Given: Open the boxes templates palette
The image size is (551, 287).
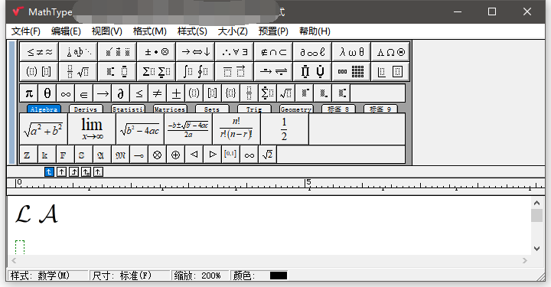Looking at the screenshot, I should click(390, 72).
